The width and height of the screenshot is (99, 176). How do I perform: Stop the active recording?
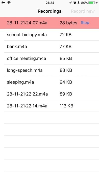[x=85, y=23]
